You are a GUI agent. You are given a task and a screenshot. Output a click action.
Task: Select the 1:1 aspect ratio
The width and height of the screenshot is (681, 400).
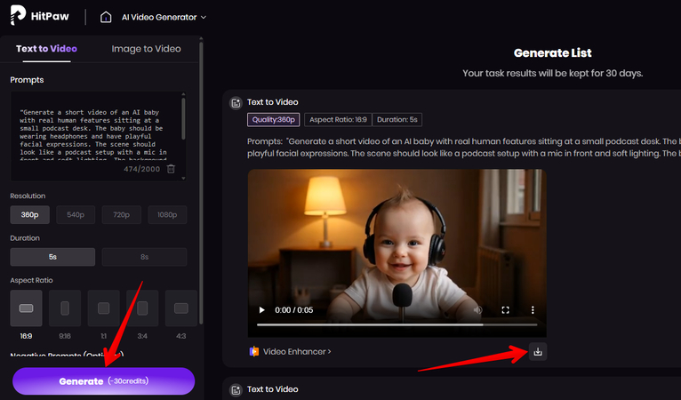103,308
